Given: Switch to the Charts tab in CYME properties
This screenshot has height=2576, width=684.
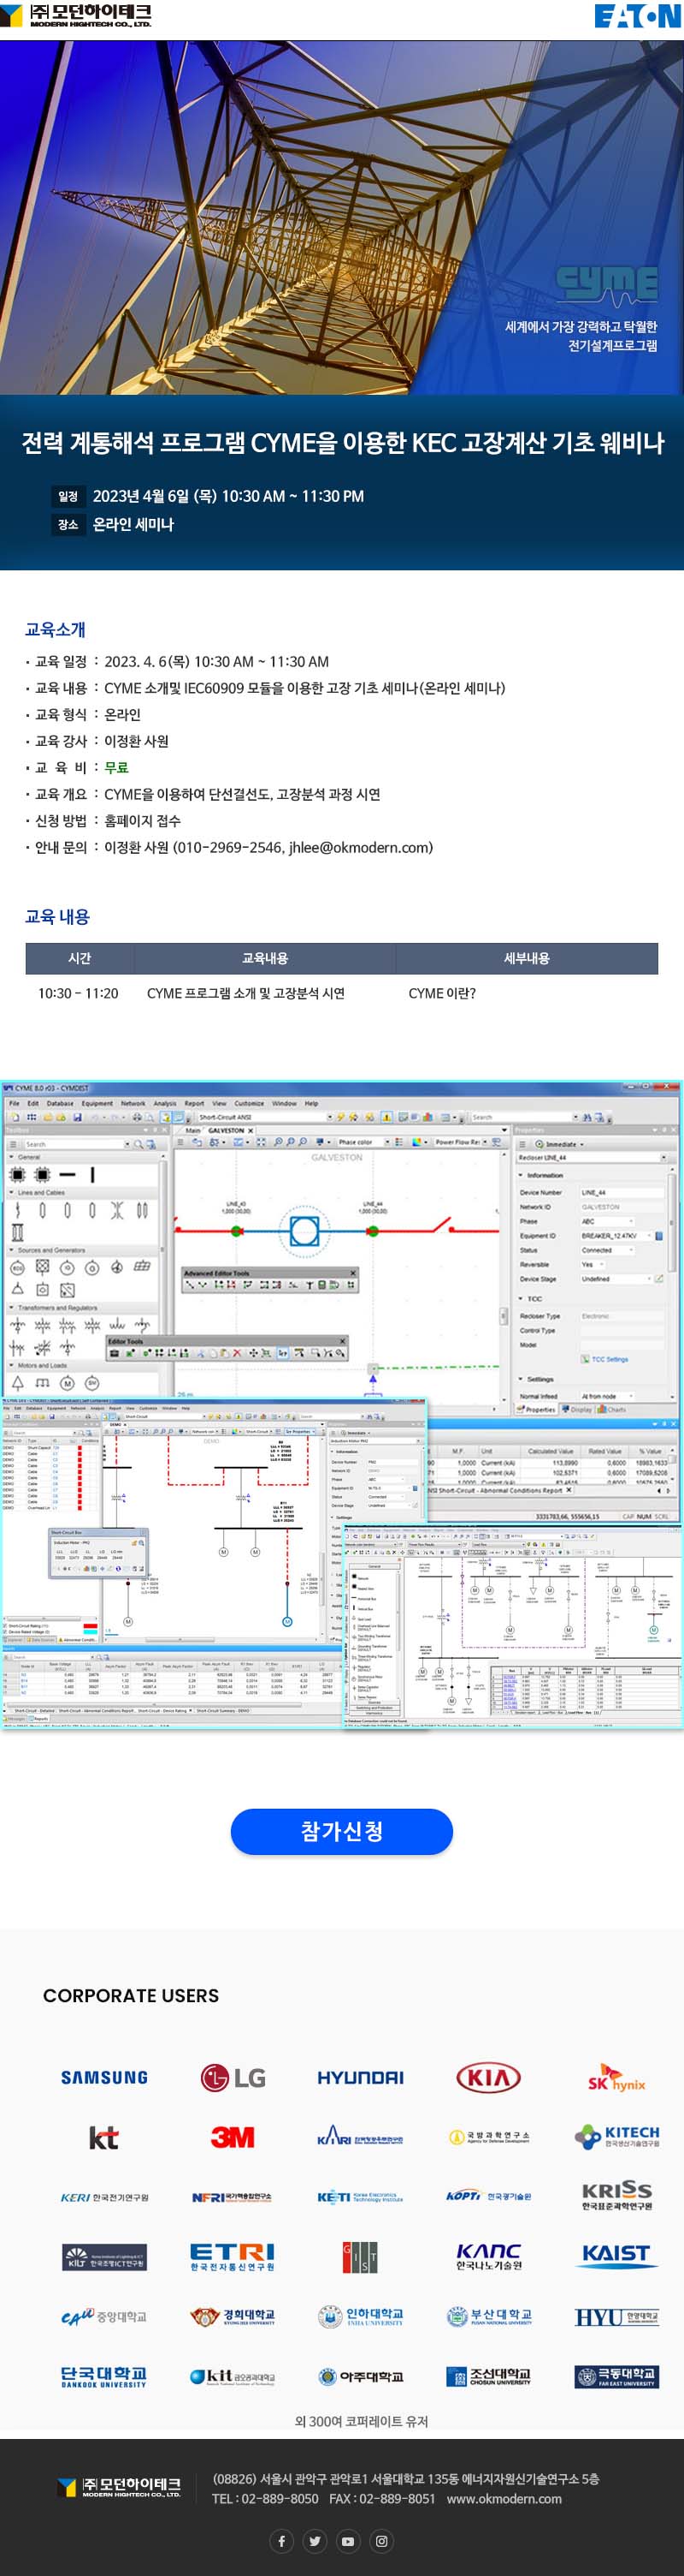Looking at the screenshot, I should pos(612,1410).
